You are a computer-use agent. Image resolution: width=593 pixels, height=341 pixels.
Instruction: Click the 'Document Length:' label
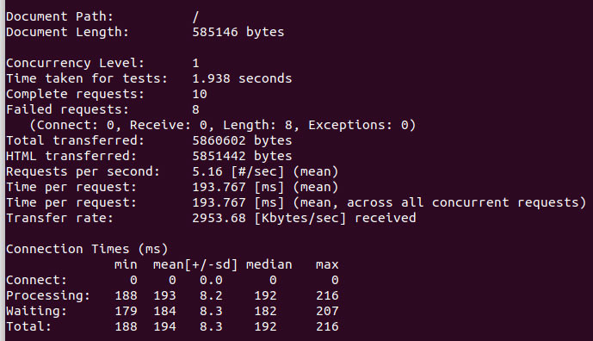67,32
